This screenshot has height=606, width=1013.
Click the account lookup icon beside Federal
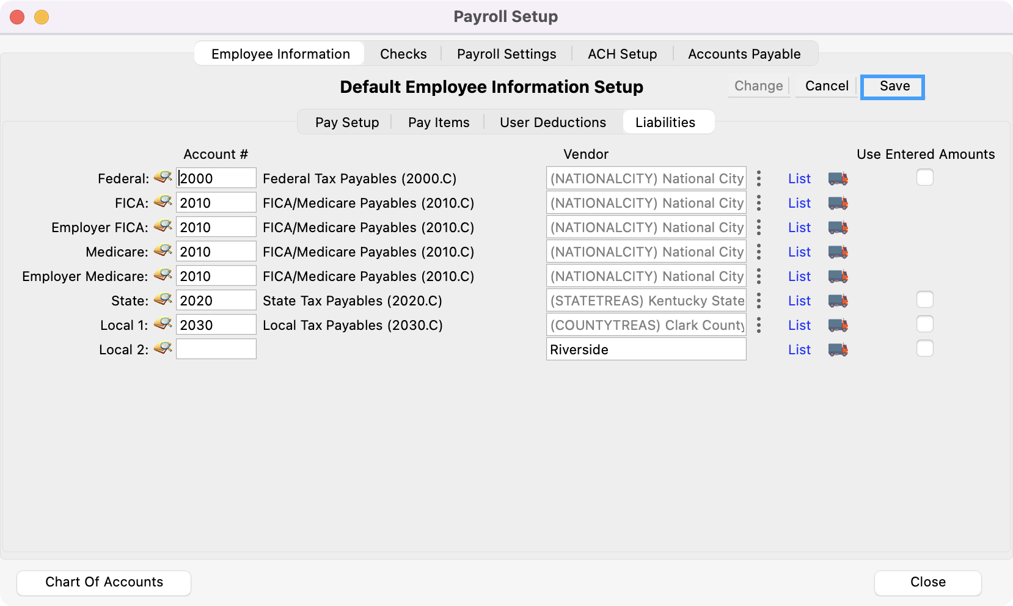pyautogui.click(x=163, y=178)
